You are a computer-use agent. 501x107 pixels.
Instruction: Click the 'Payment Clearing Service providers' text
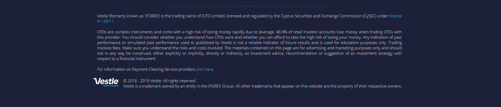[x=164, y=69]
